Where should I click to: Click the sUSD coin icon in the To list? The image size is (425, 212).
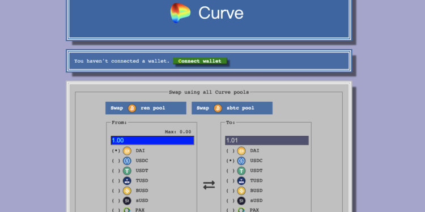241,201
